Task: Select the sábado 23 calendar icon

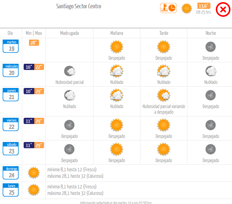Action: [11, 149]
